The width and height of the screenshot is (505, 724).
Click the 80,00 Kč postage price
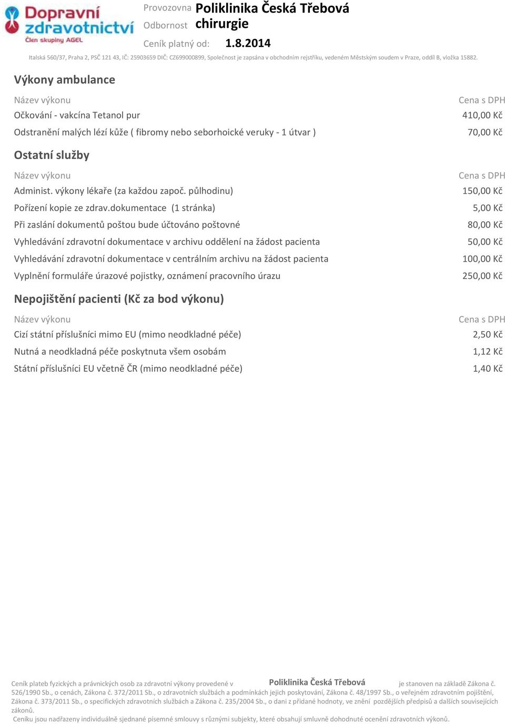pyautogui.click(x=485, y=225)
